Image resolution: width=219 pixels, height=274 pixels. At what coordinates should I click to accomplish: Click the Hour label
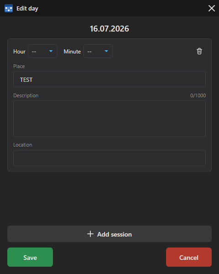point(19,52)
